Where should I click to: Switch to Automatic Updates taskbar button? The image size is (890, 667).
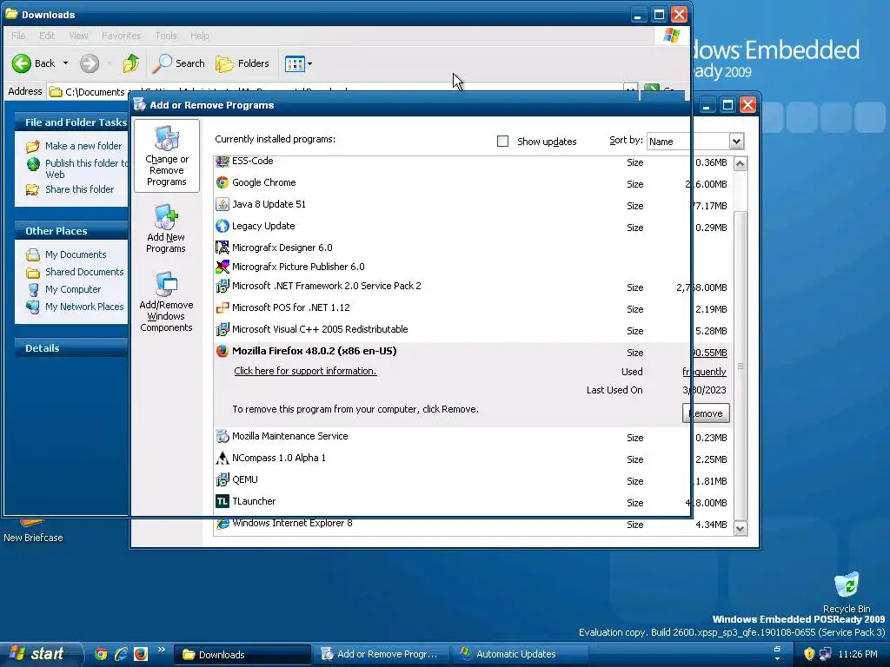point(520,655)
